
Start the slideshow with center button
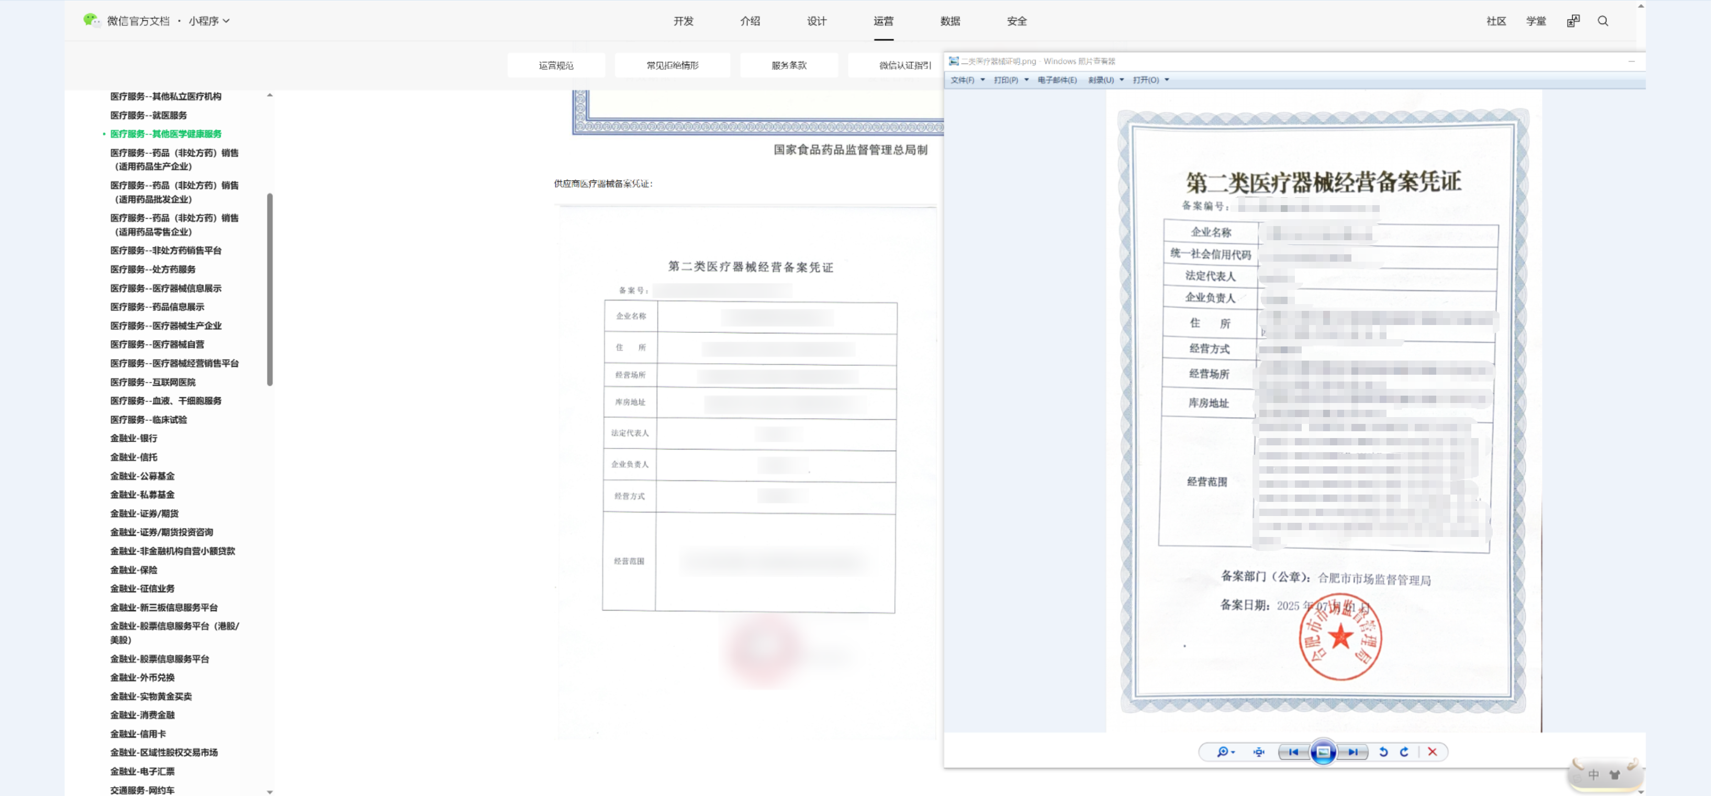[1323, 752]
